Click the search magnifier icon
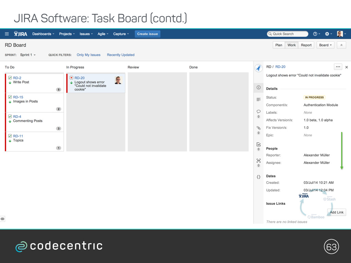The width and height of the screenshot is (351, 263). pos(270,34)
